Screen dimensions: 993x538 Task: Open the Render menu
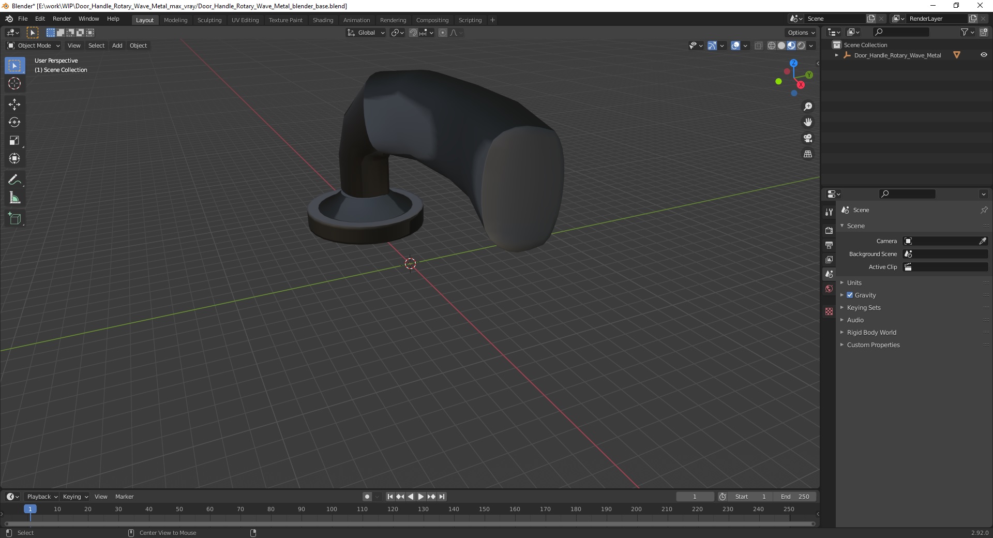62,19
